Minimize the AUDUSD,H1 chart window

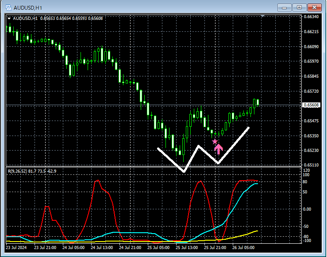point(284,8)
